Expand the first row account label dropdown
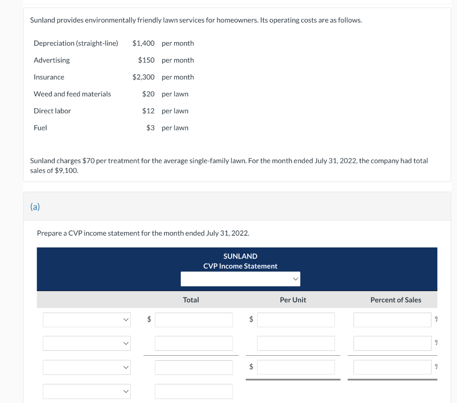Viewport: 457px width, 403px height. [87, 320]
